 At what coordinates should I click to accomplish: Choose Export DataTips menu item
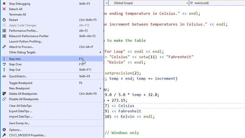click(x=52, y=111)
